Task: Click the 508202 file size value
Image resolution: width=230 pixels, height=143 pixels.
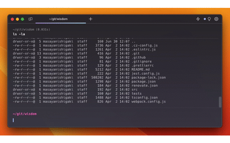Action: click(x=97, y=78)
